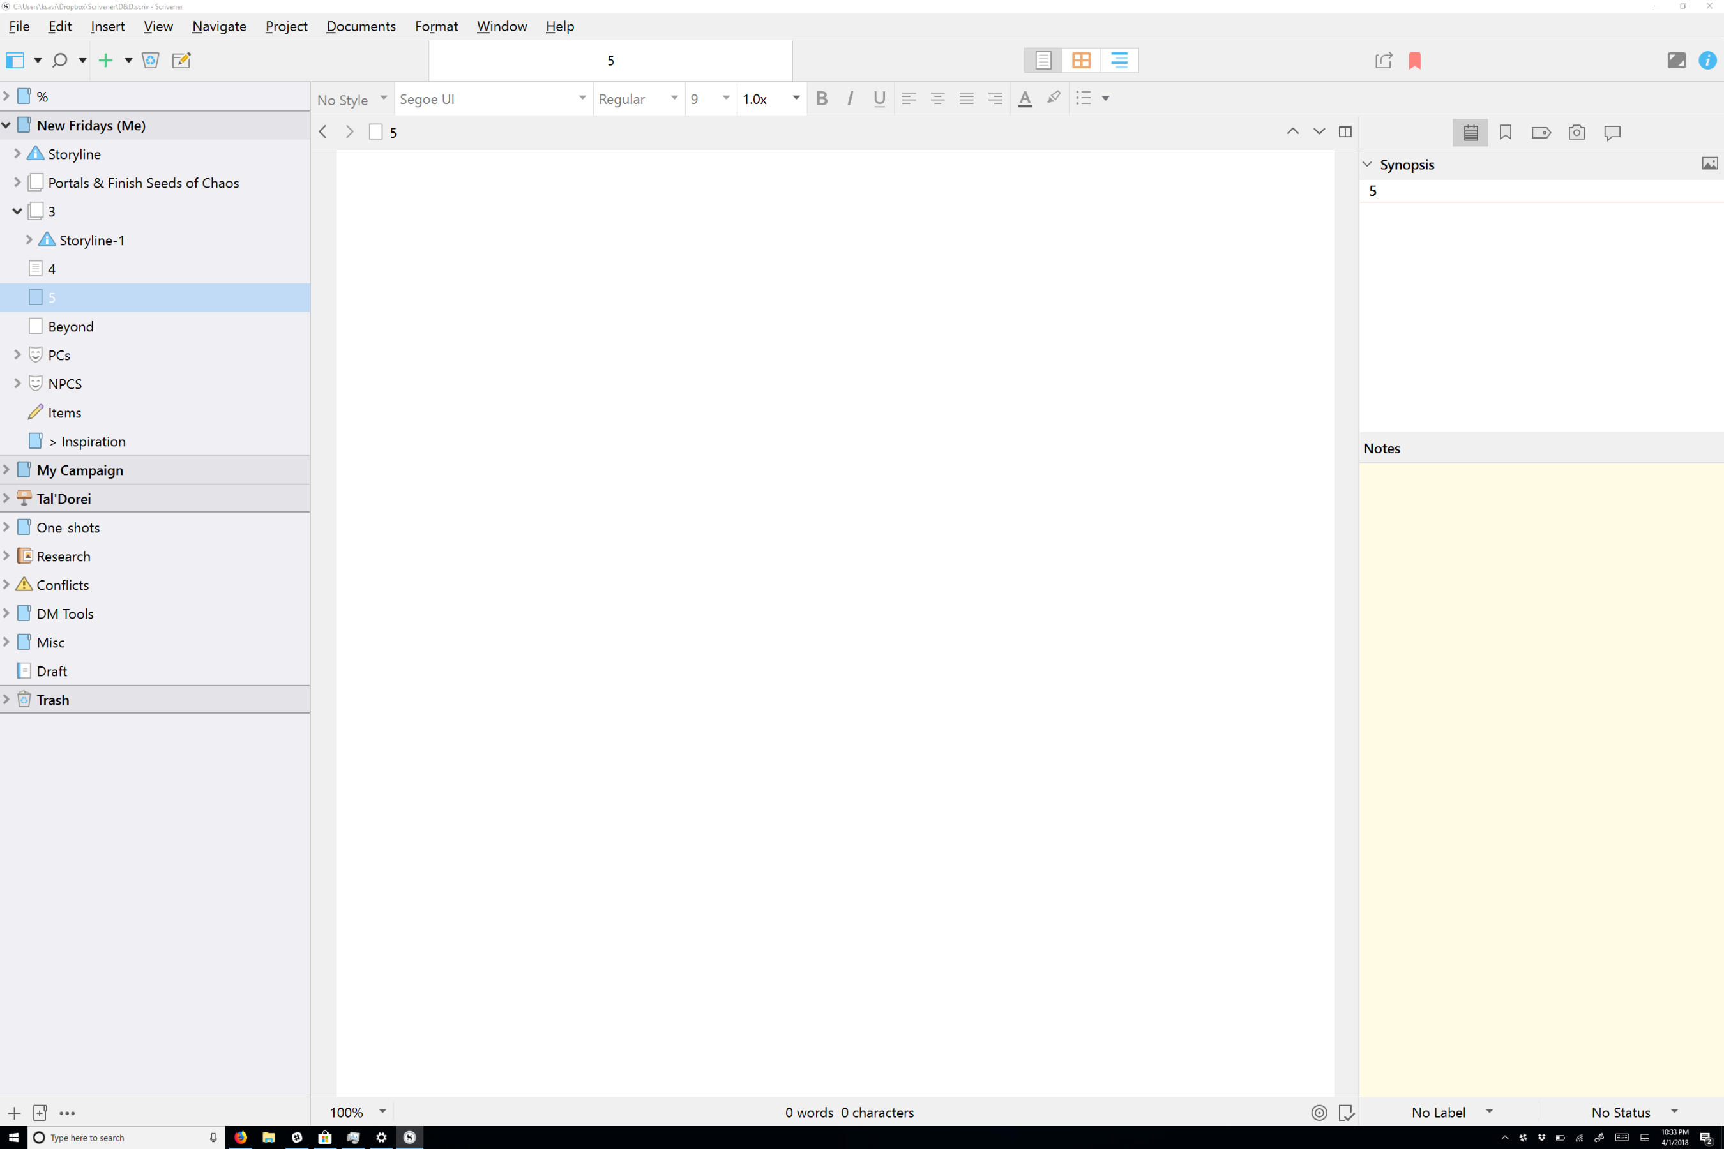This screenshot has width=1724, height=1149.
Task: Collapse the Synopsis section
Action: click(x=1368, y=164)
